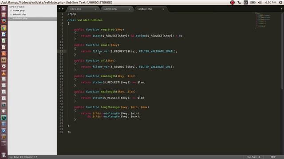This screenshot has width=284, height=159.
Task: Click 'function required($key)' declaration
Action: [x=105, y=30]
